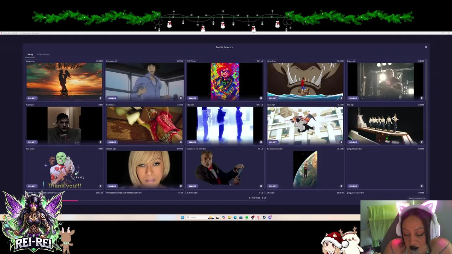This screenshot has width=452, height=254.
Task: Open File Explorer from taskbar
Action: click(x=229, y=217)
